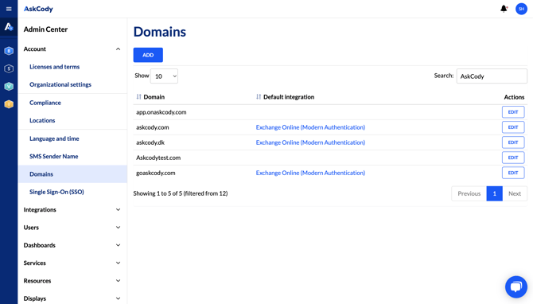
Task: Select the teal 'V' hexagon sidebar icon
Action: [9, 87]
